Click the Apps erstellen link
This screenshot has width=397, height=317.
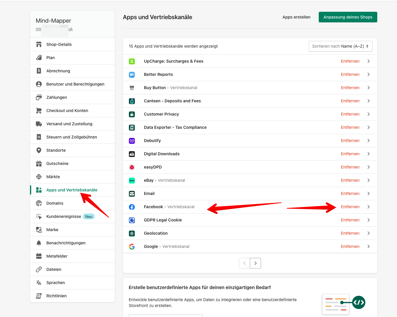296,17
